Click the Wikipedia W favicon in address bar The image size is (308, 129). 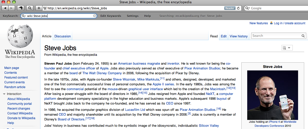point(45,8)
